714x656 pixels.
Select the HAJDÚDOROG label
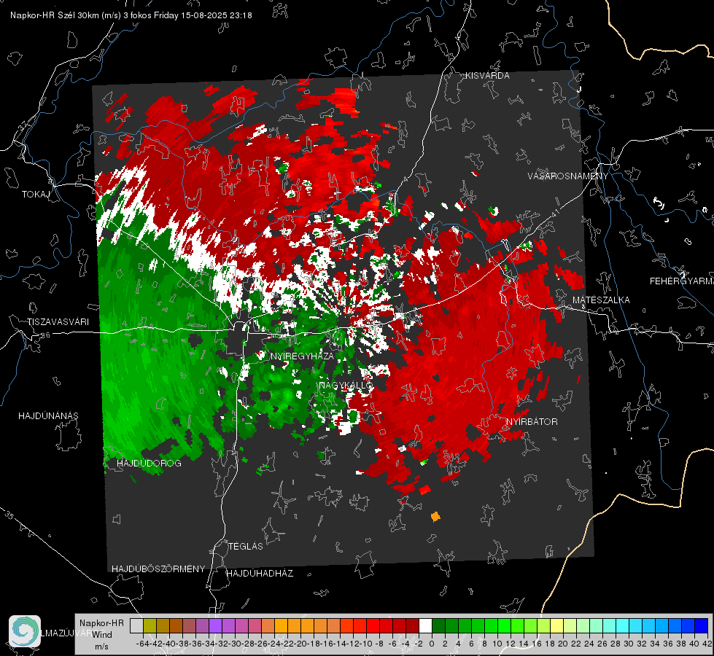click(149, 463)
